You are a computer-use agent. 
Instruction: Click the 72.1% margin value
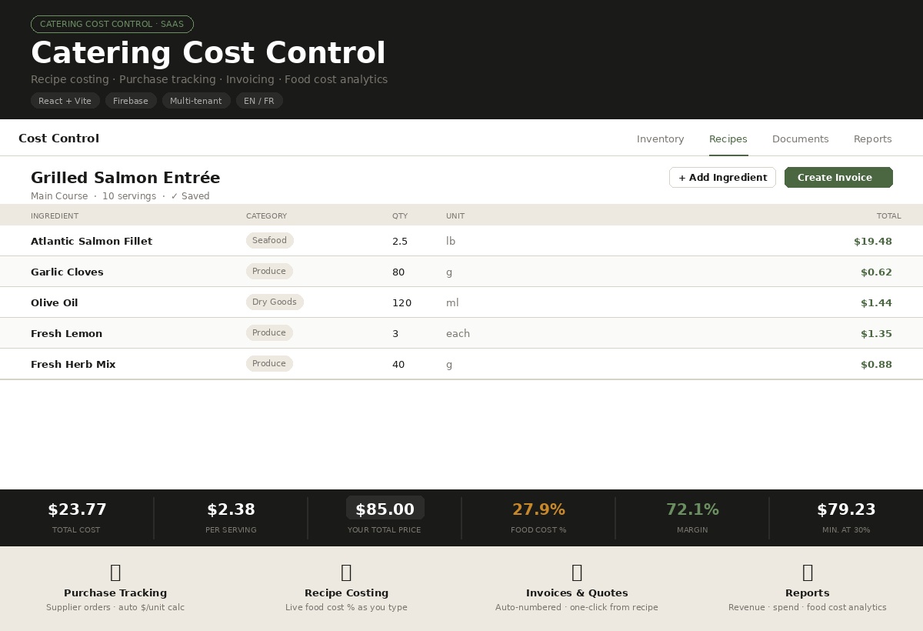pyautogui.click(x=692, y=509)
